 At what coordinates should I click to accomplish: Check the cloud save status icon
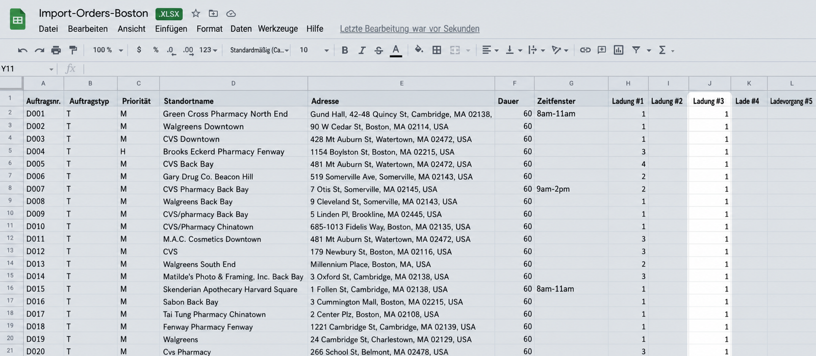tap(231, 13)
